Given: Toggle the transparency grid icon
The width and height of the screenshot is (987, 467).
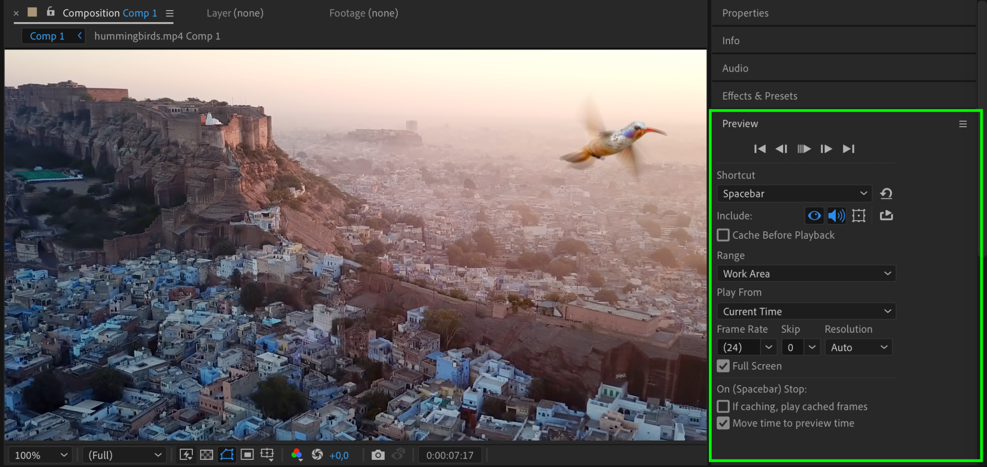Looking at the screenshot, I should [207, 455].
